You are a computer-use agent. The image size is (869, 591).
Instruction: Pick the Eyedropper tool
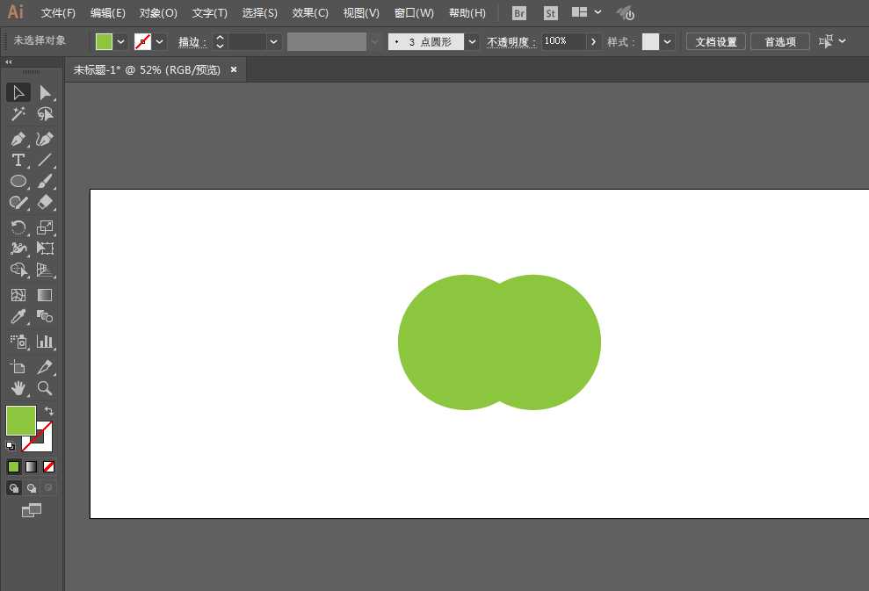(x=18, y=317)
